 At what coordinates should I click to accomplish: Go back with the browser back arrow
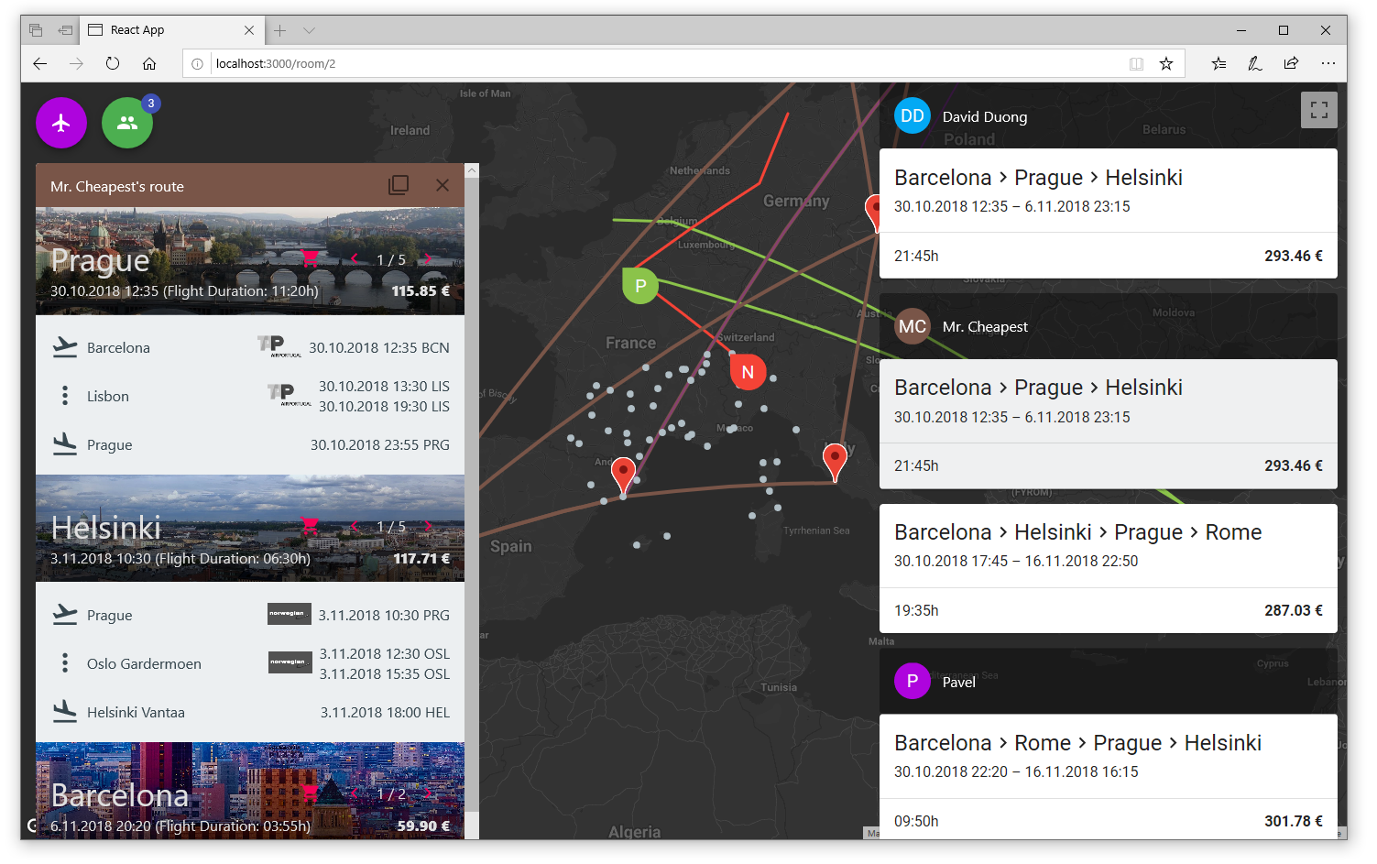[x=39, y=63]
